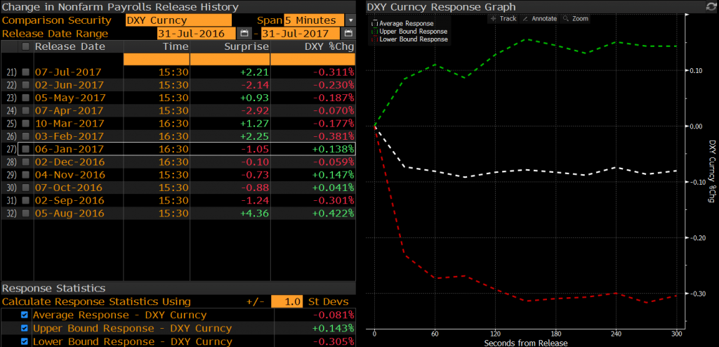The height and width of the screenshot is (347, 719).
Task: Check the box for 05-May-2017 release
Action: point(26,98)
